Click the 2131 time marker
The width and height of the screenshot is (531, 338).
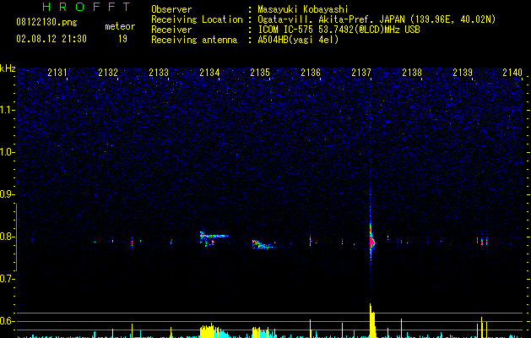point(57,73)
